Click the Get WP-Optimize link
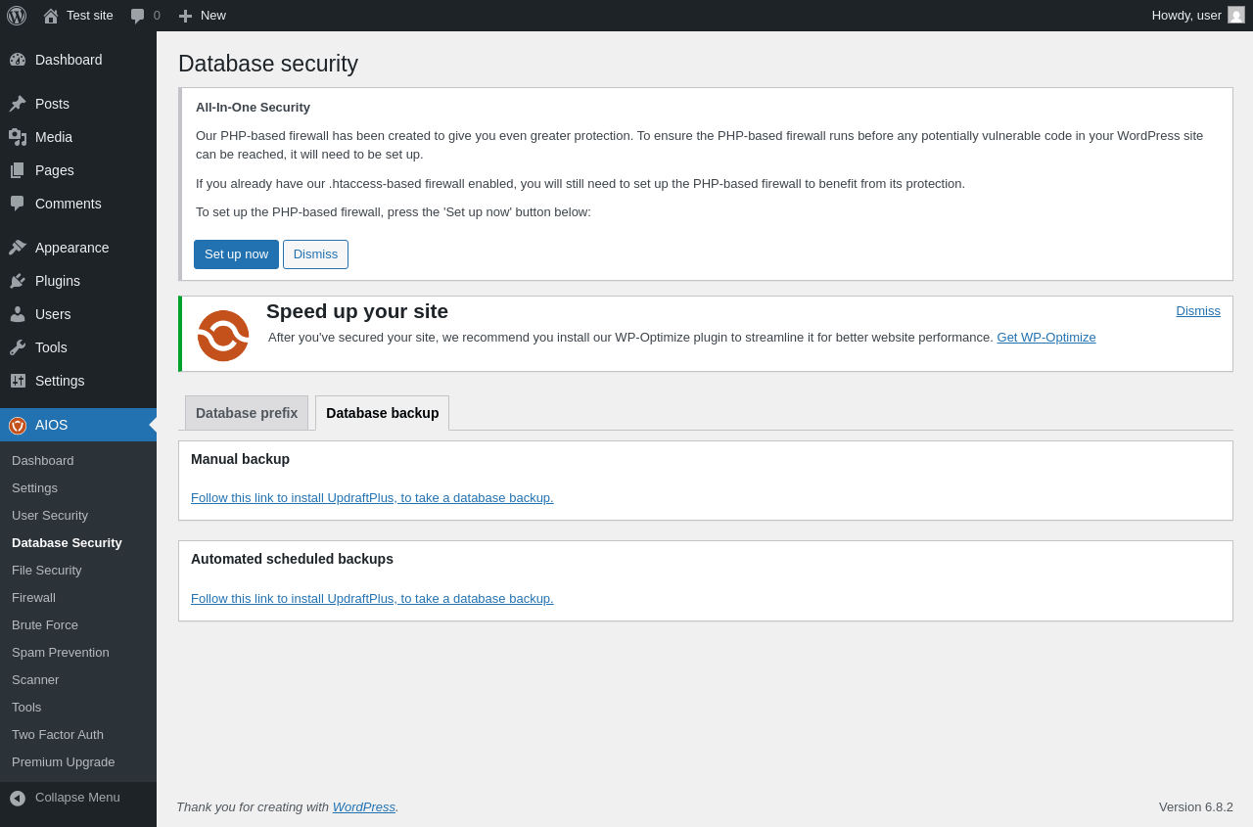1253x827 pixels. pos(1046,338)
